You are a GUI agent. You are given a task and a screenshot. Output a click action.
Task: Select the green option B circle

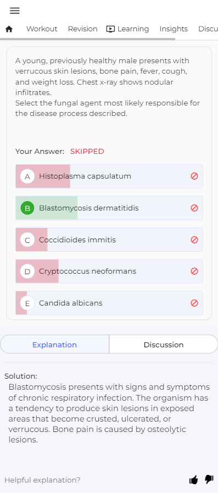pos(27,208)
